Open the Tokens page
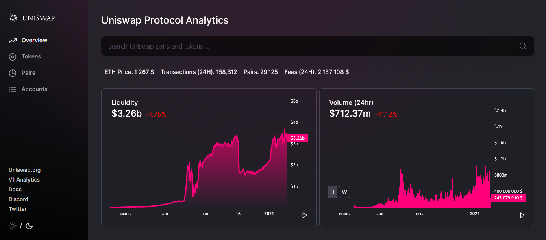The image size is (546, 240). pos(31,56)
